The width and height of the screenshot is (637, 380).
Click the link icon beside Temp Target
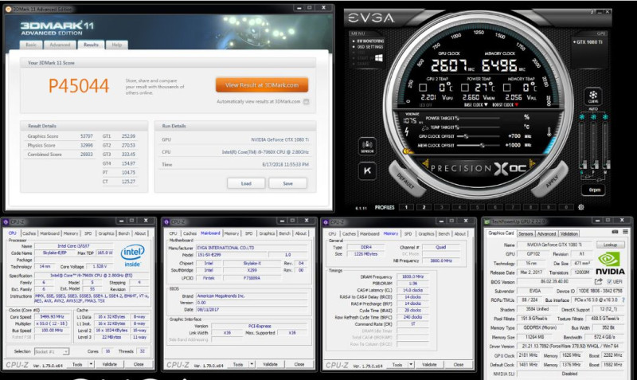coord(425,127)
